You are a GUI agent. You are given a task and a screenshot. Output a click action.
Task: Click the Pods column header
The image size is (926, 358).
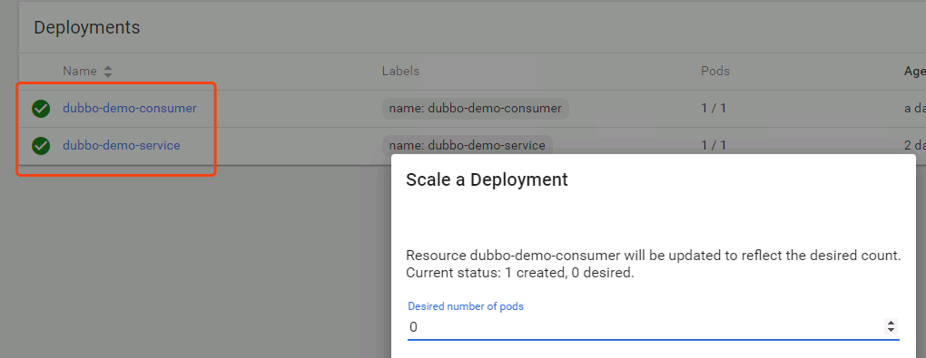click(715, 72)
